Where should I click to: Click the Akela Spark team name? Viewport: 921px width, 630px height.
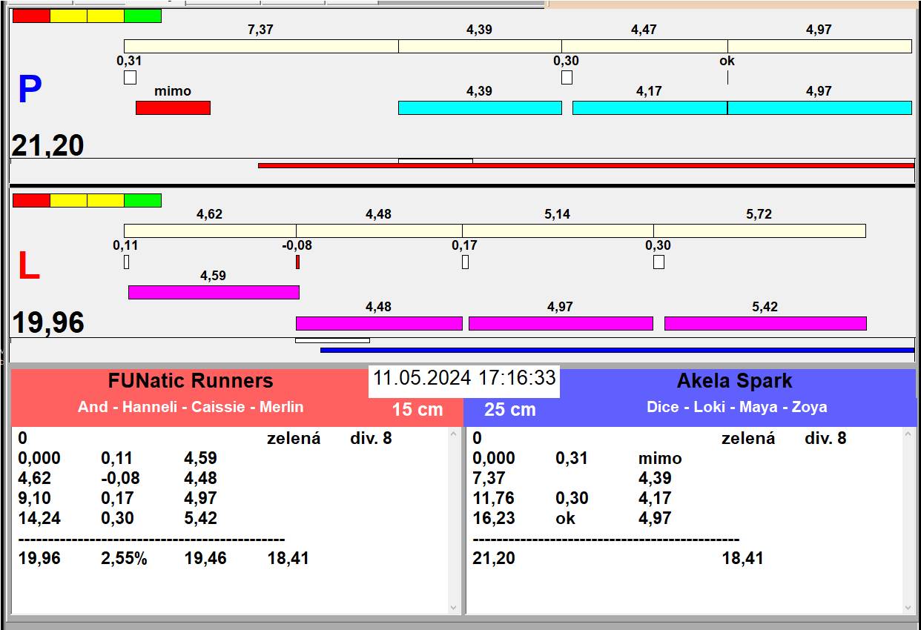(734, 381)
